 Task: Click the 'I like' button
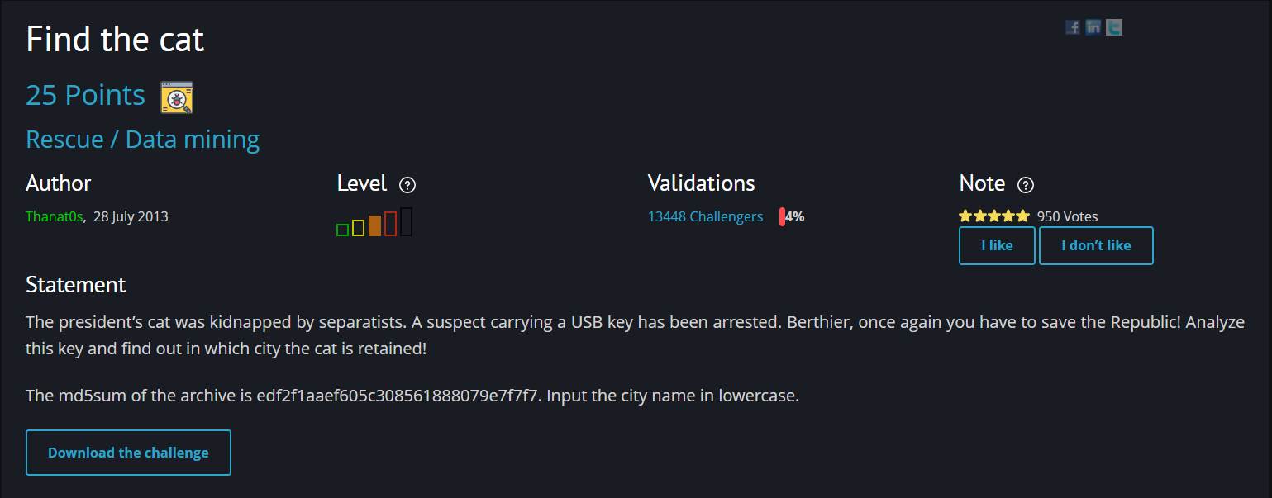coord(997,245)
